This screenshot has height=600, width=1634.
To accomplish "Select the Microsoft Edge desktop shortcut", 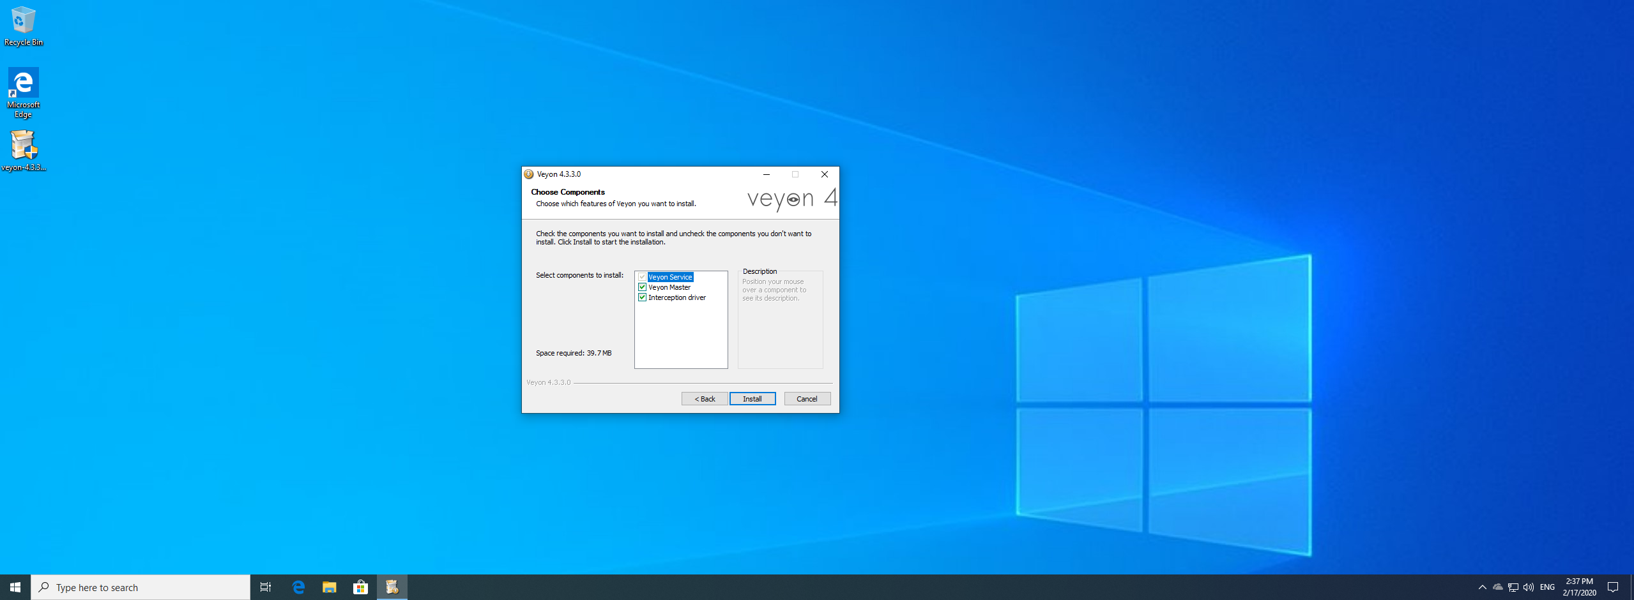I will coord(24,93).
